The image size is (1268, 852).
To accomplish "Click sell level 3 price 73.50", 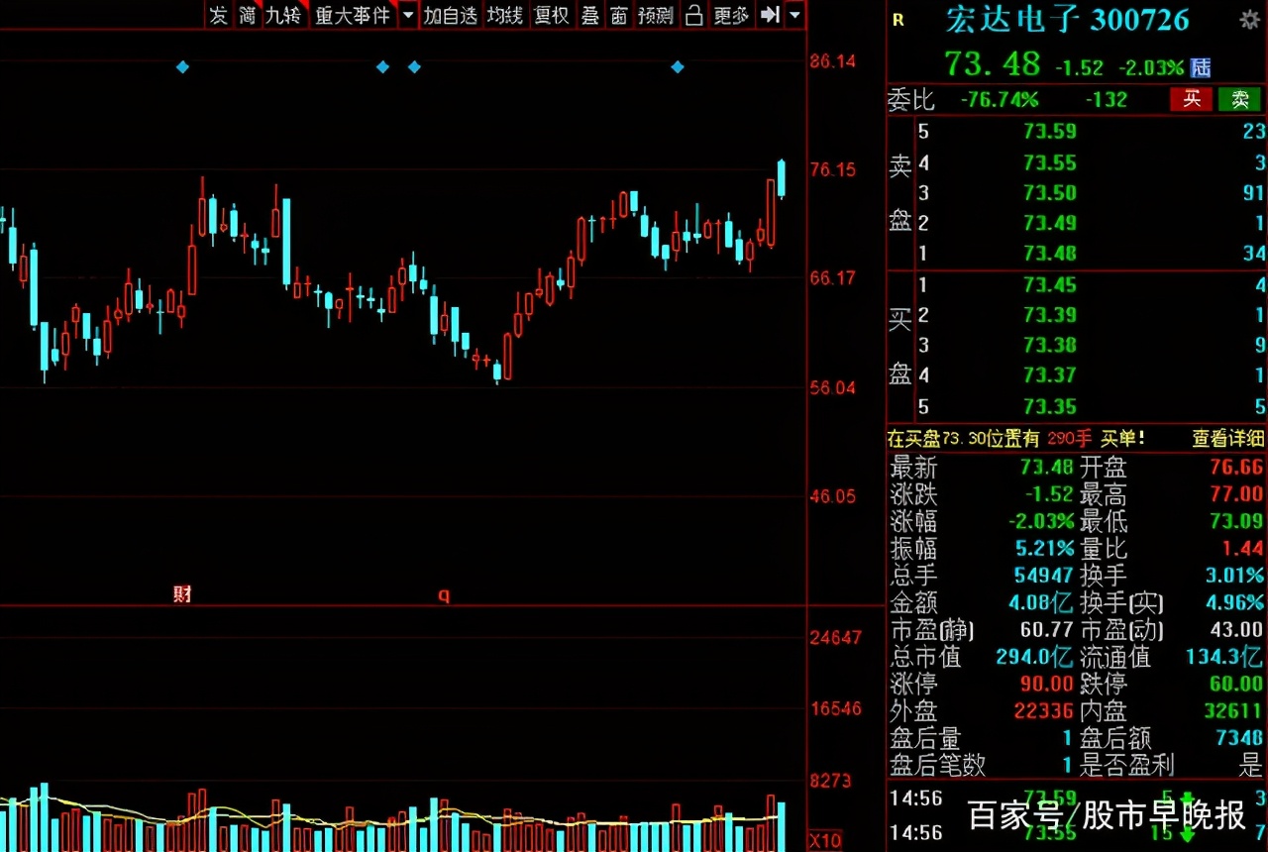I will pyautogui.click(x=1050, y=193).
